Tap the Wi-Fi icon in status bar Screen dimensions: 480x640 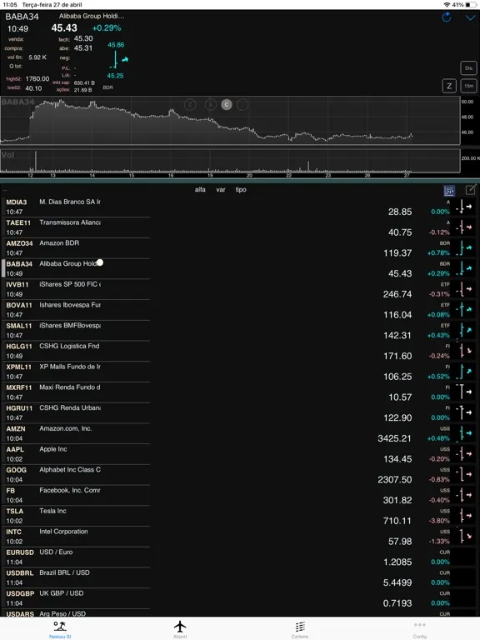447,4
